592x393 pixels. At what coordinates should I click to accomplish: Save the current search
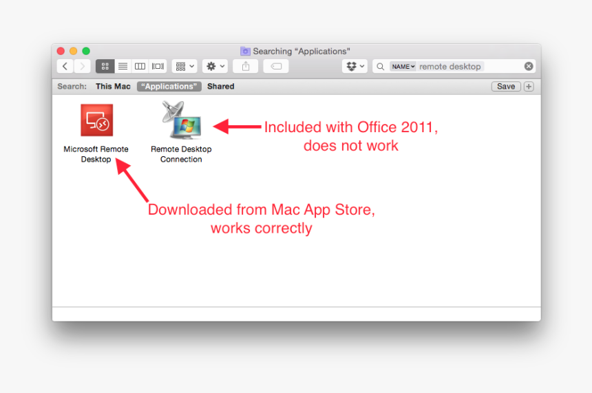pos(506,87)
